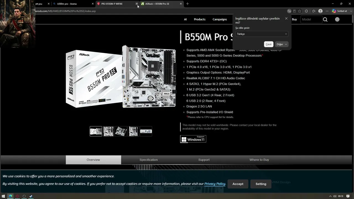Switch to the b500m pro - Arama tab
The height and width of the screenshot is (199, 354).
tap(73, 4)
